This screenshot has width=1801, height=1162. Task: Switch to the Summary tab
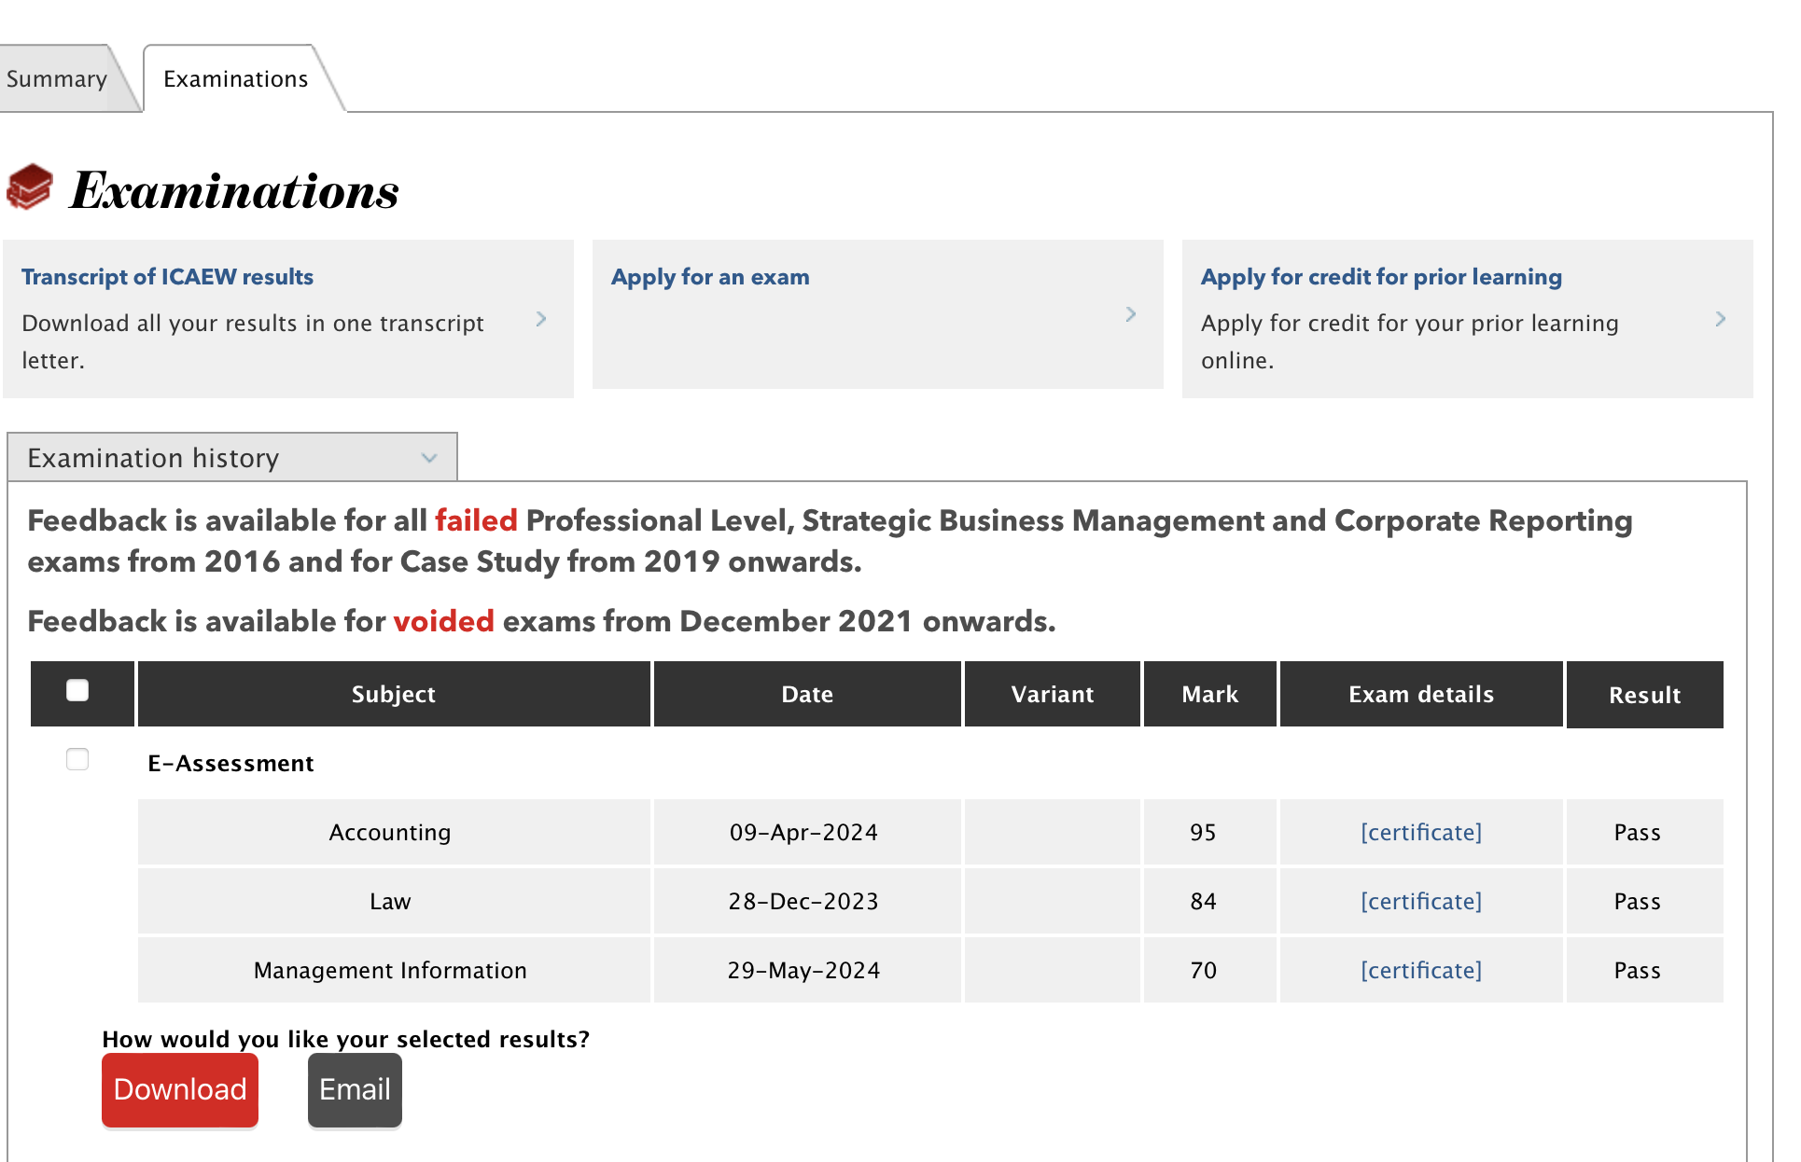(56, 79)
